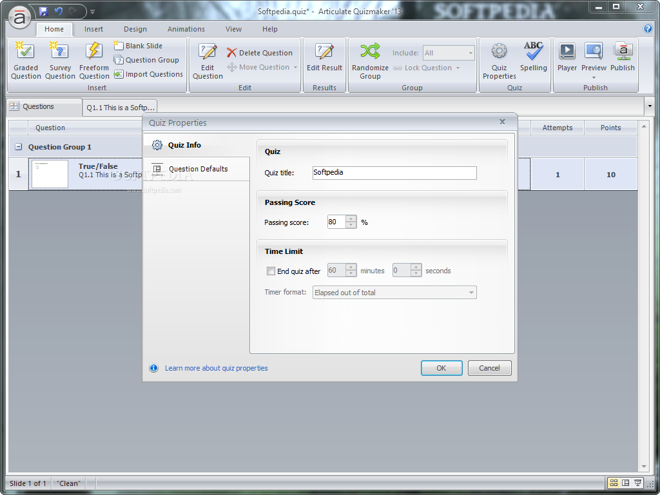Switch to the Design ribbon tab
This screenshot has height=495, width=660.
tap(135, 29)
